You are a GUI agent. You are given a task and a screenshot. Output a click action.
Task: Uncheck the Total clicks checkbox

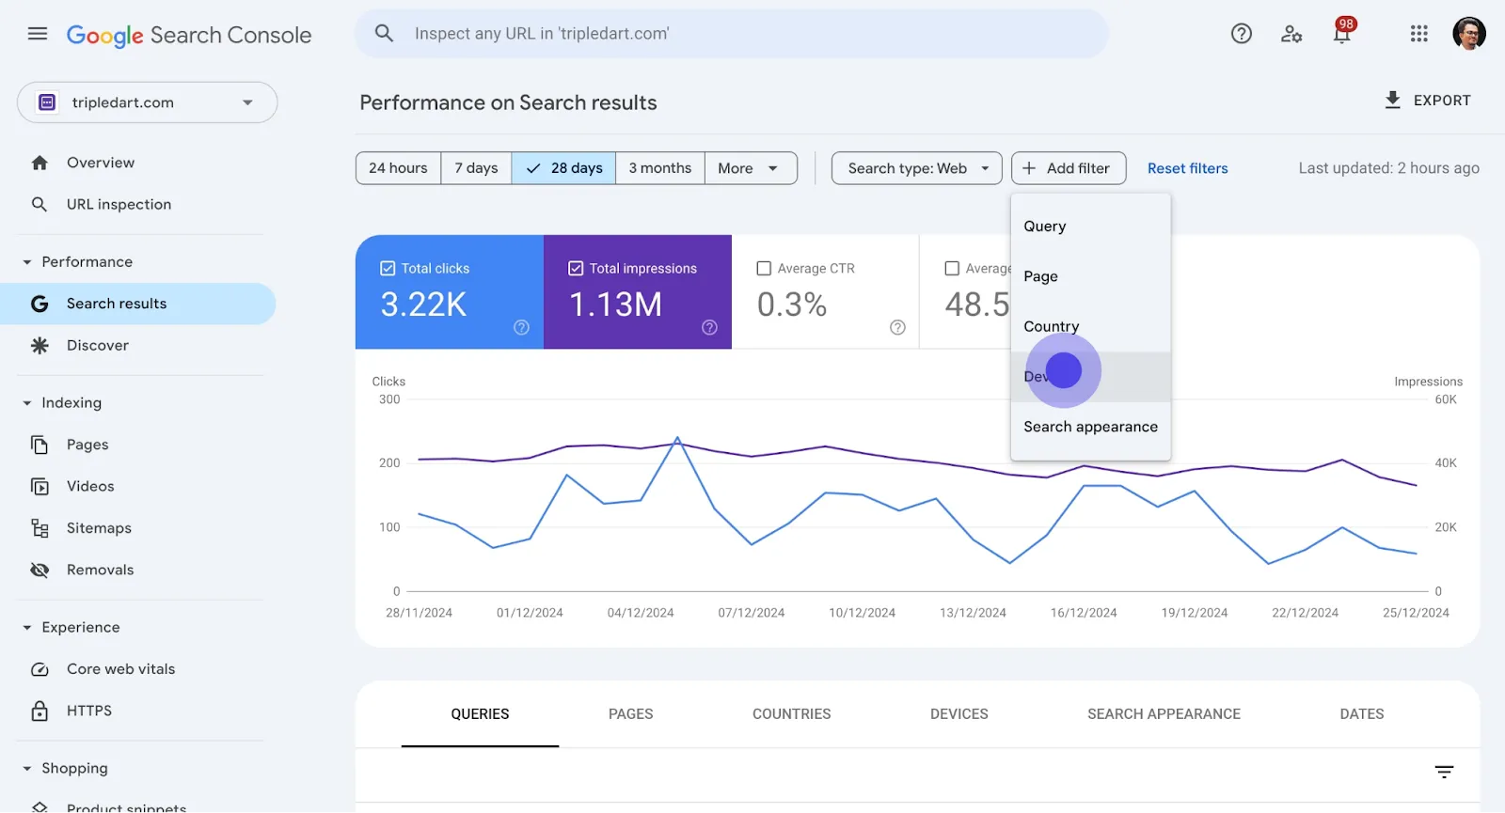(388, 268)
